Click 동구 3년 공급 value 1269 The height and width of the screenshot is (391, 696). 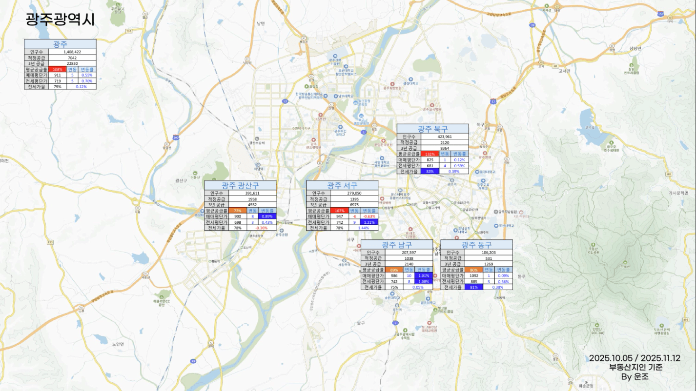point(489,264)
